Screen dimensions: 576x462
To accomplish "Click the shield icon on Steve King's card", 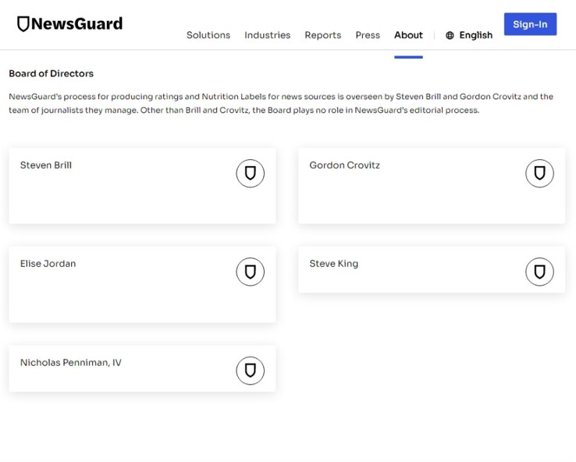I will click(x=539, y=272).
